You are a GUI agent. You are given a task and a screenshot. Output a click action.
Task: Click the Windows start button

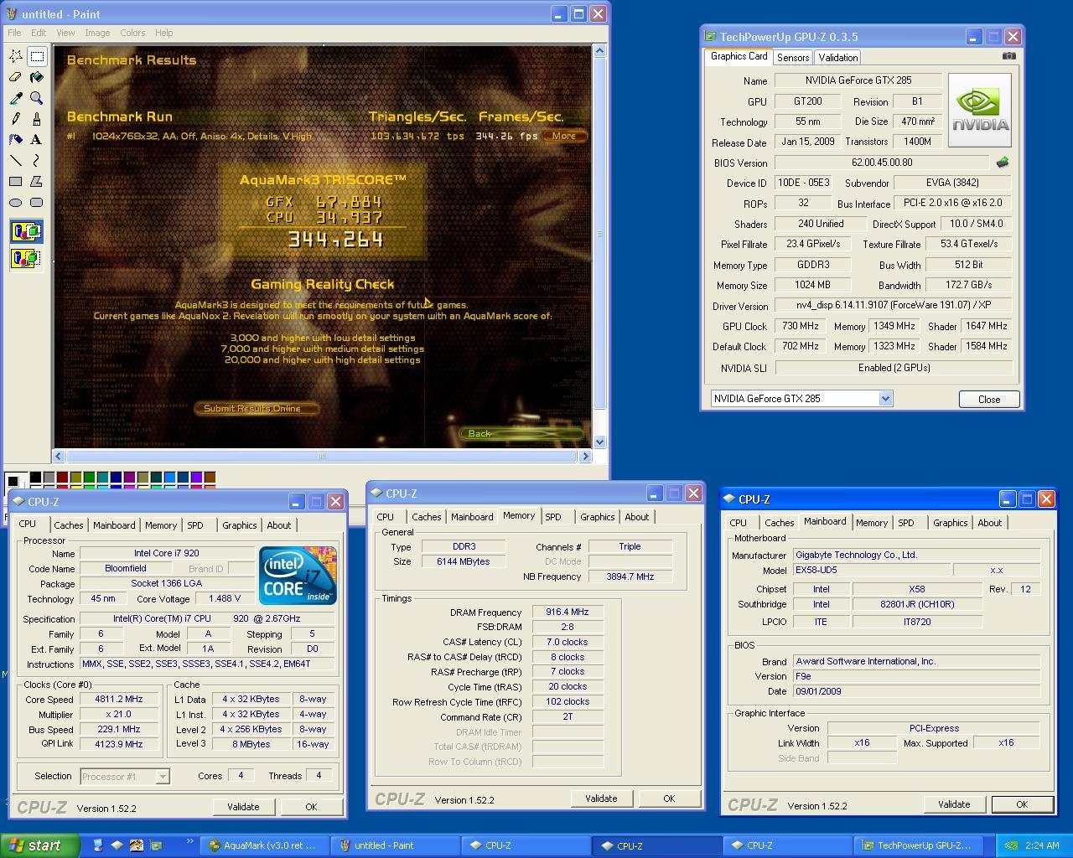(x=40, y=845)
